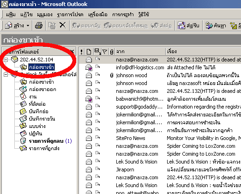This screenshot has width=241, height=194.
Task: Open the แก้ไข (Edit) menu
Action: click(x=26, y=14)
